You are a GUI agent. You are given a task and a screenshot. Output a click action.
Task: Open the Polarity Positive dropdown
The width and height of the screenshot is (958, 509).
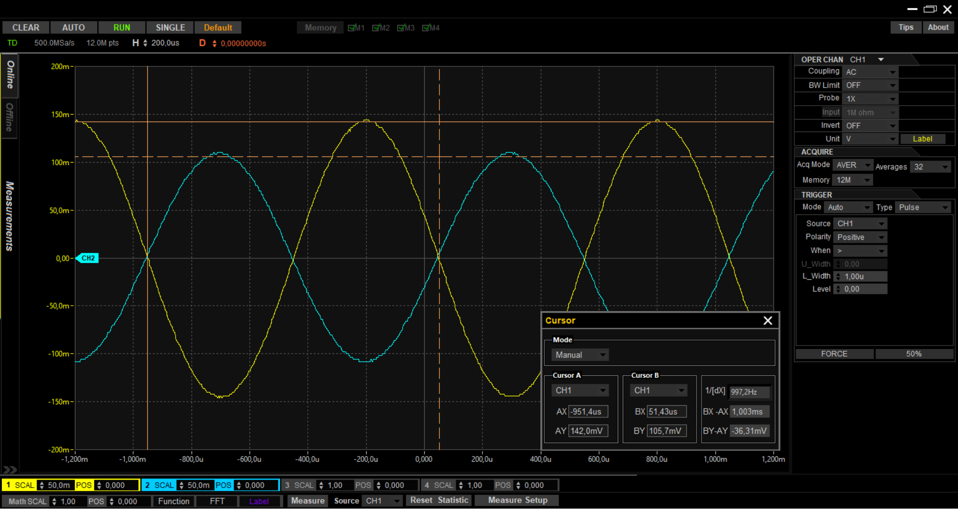coord(860,237)
